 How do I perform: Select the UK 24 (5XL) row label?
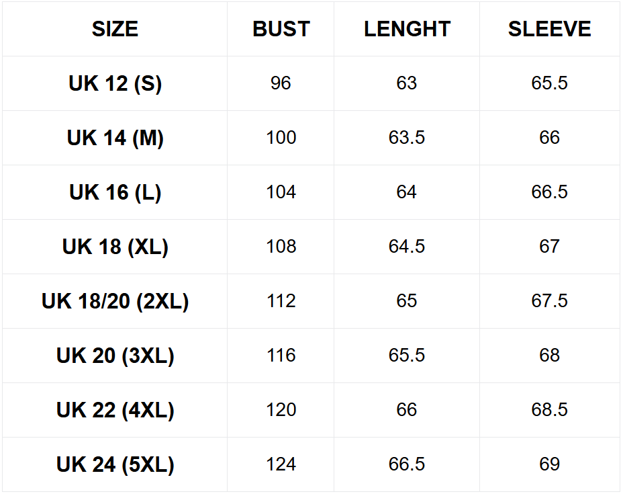click(115, 464)
